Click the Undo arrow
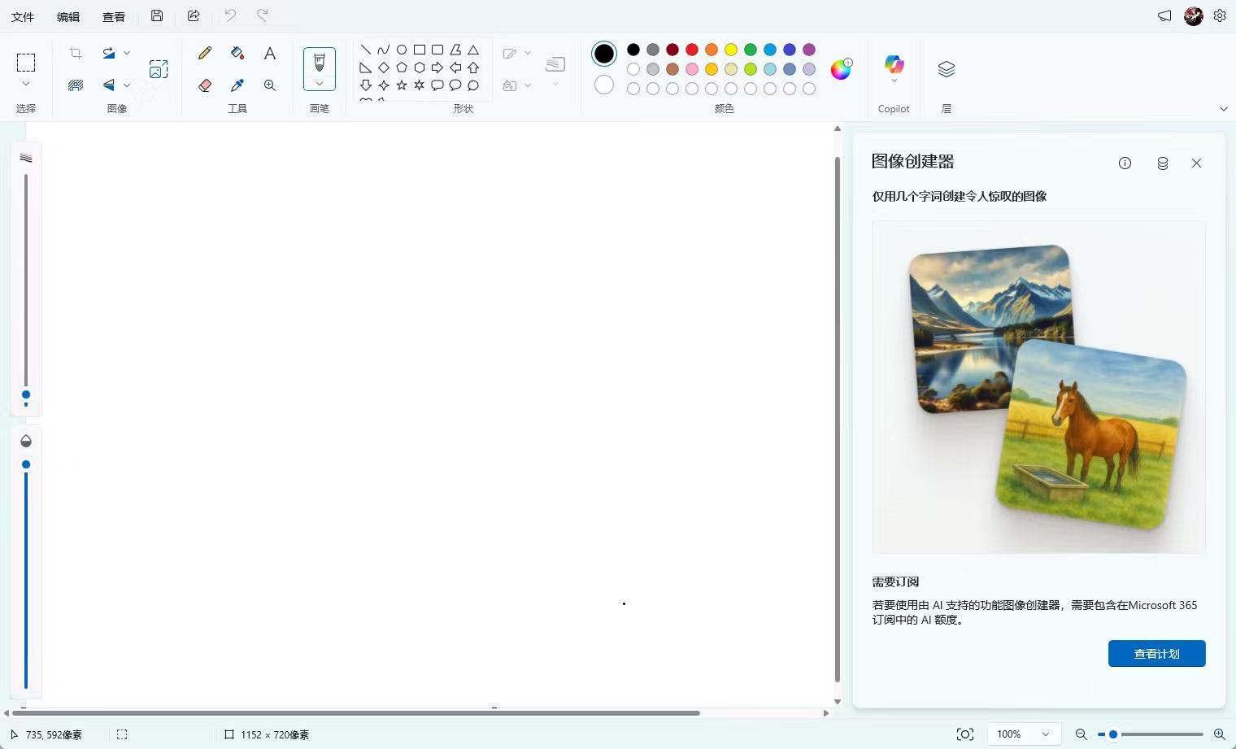This screenshot has width=1236, height=749. 230,15
